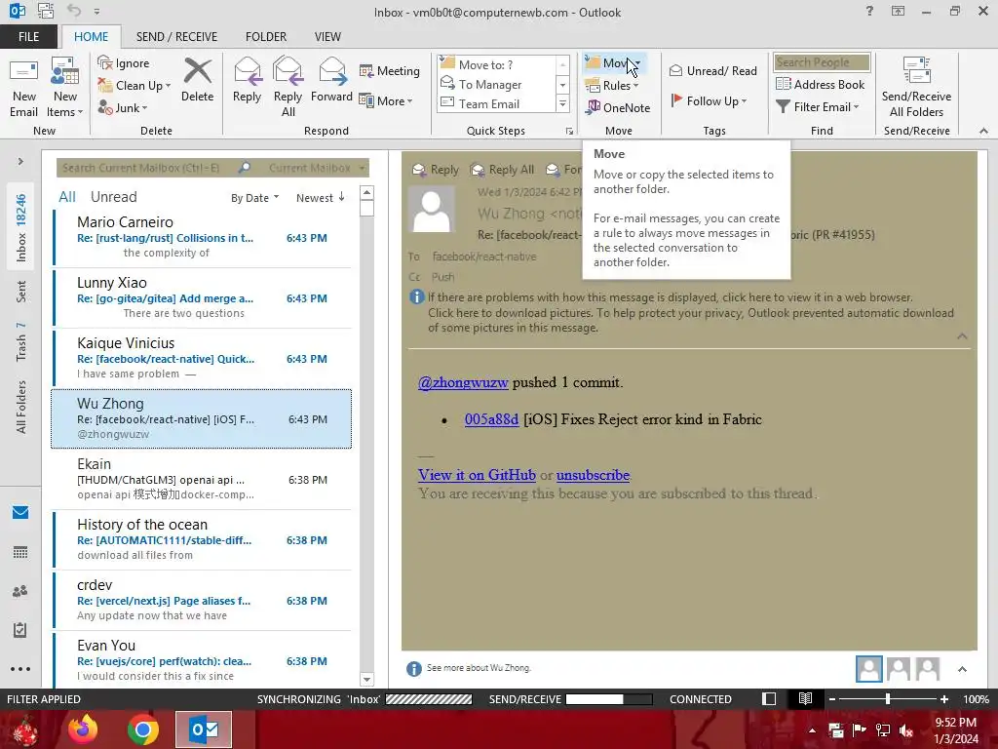998x749 pixels.
Task: Show more navigation options
Action: [x=20, y=669]
